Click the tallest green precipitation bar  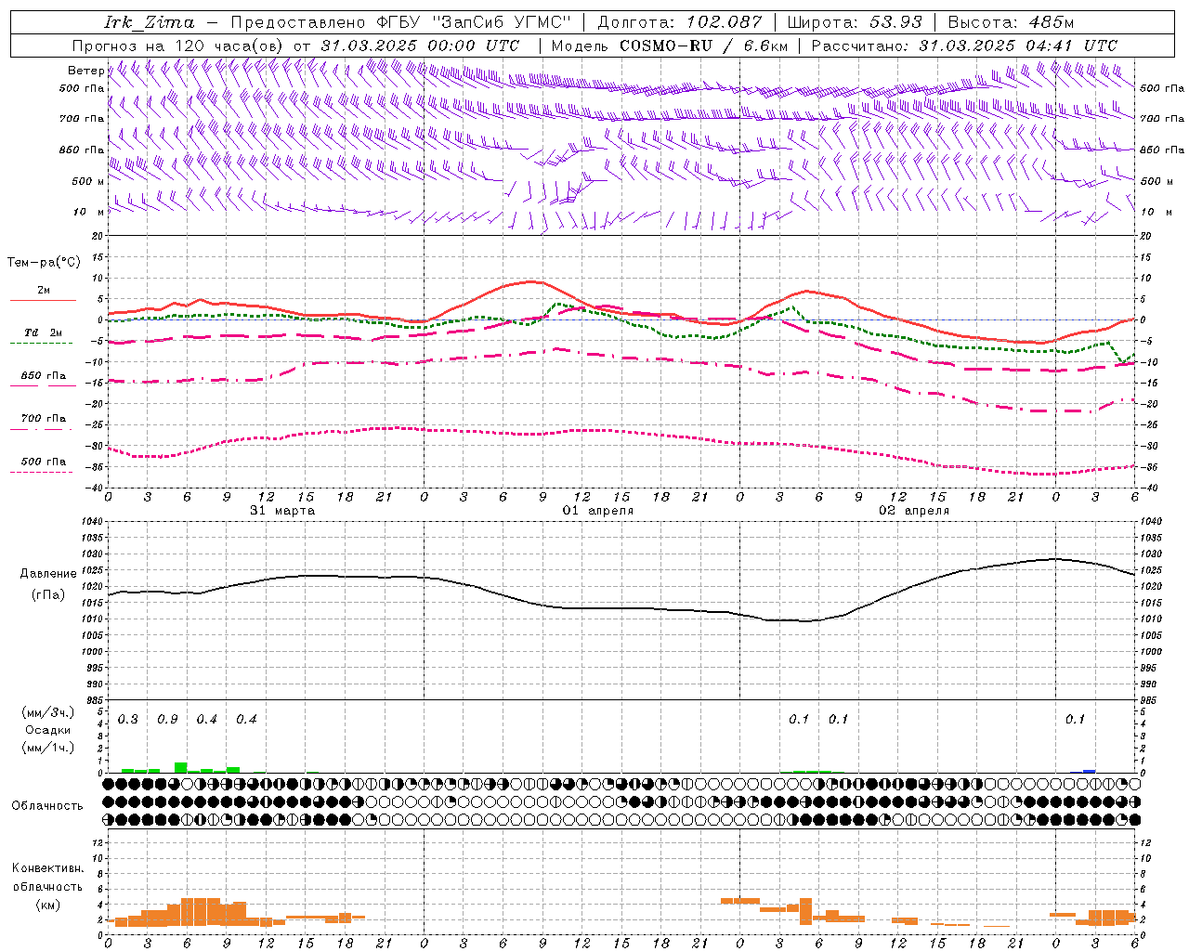point(181,767)
